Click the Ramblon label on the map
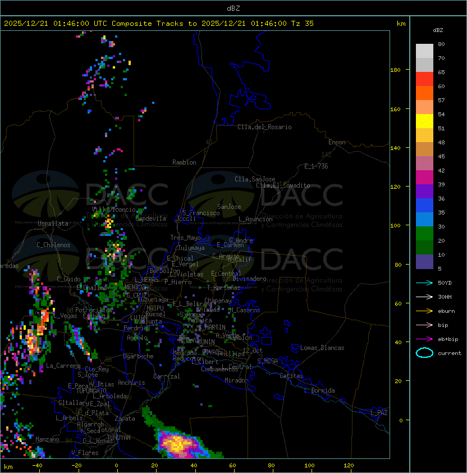 pos(184,162)
